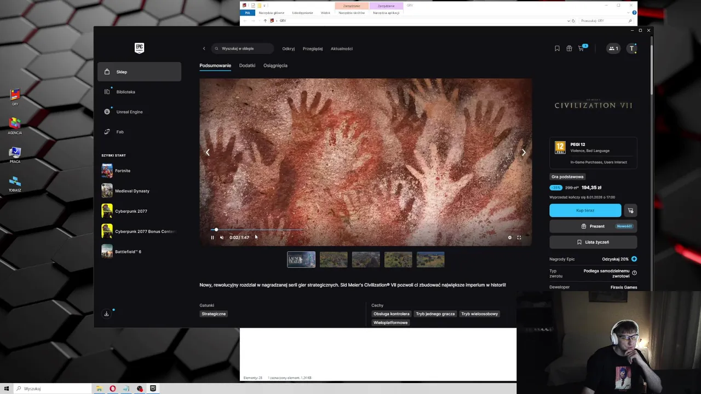Pause the trailer video
Screen dimensions: 701x394
tap(212, 237)
